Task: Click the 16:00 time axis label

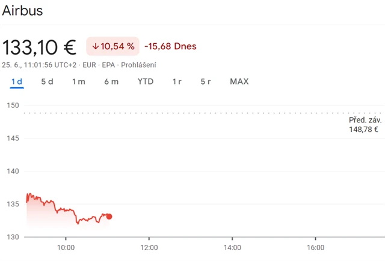Action: (x=315, y=247)
